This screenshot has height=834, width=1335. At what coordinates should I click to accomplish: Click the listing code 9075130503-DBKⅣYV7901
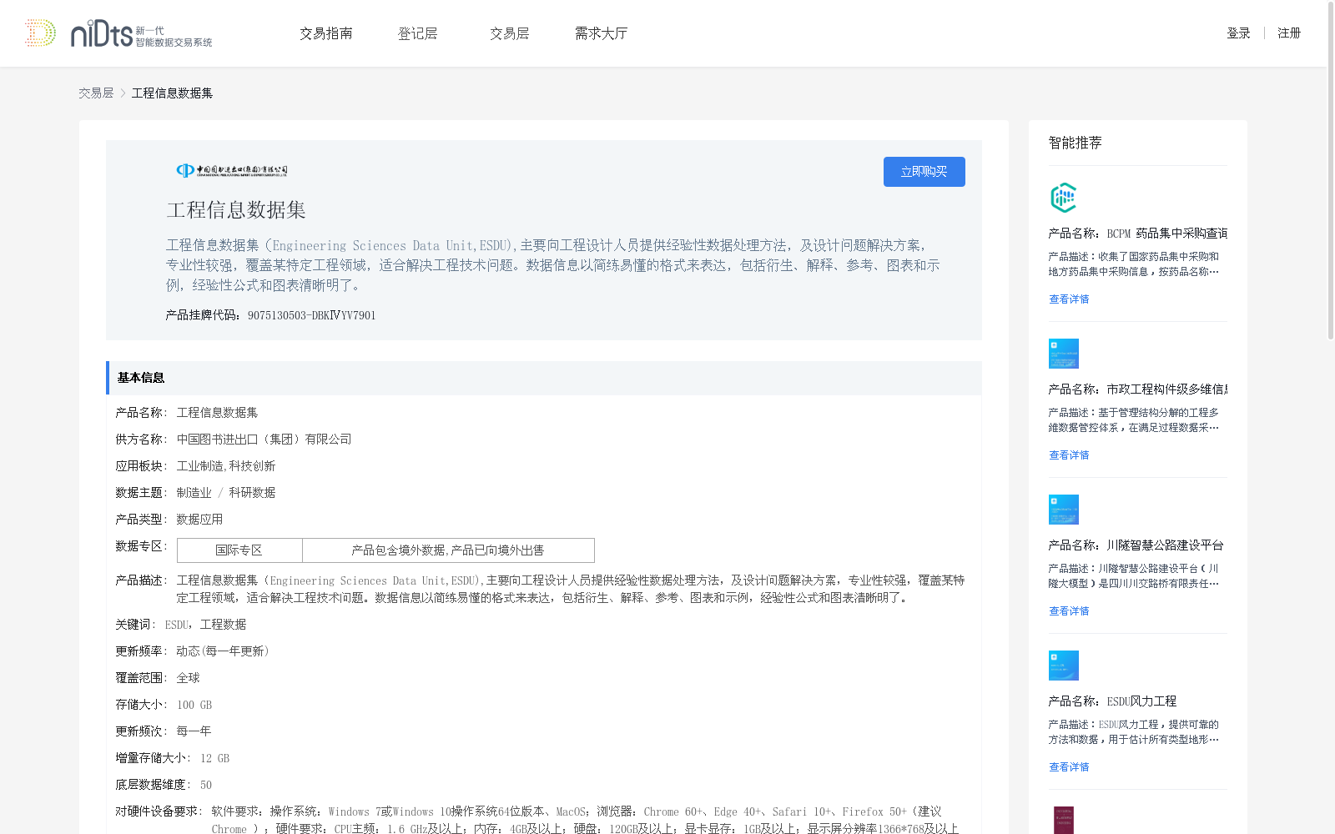[311, 315]
